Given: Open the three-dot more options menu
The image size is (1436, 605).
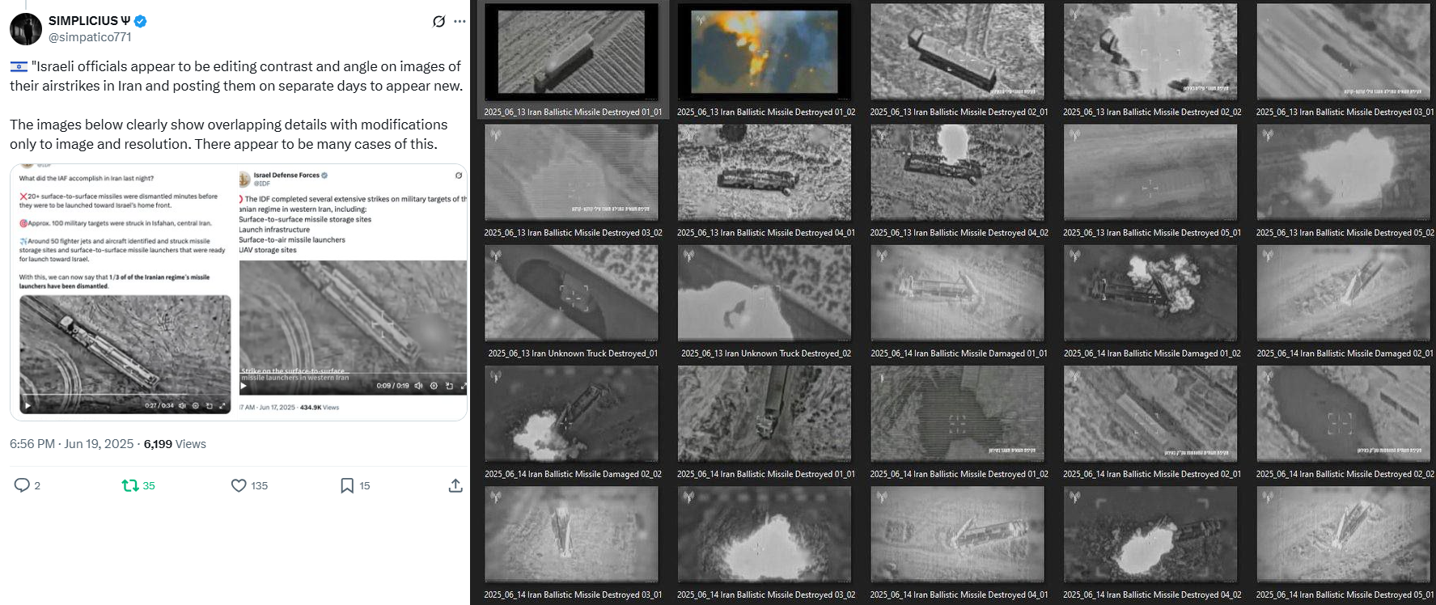Looking at the screenshot, I should 460,21.
